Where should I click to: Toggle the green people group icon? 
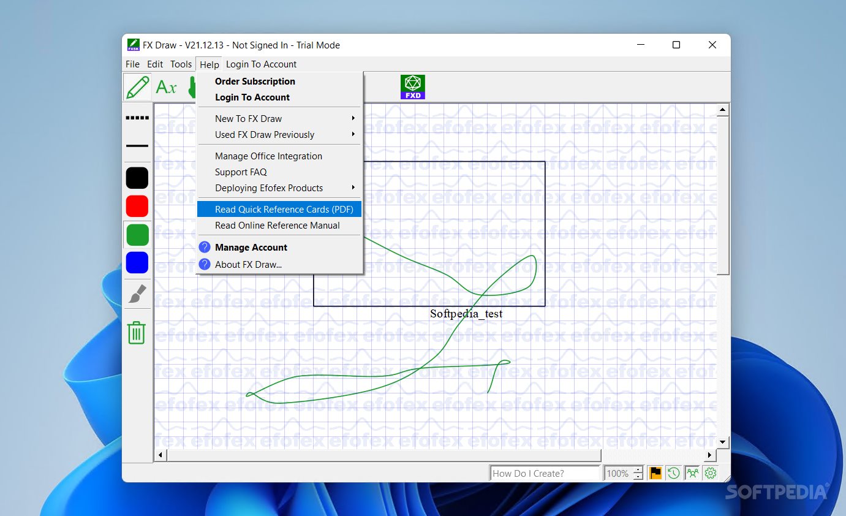(692, 473)
